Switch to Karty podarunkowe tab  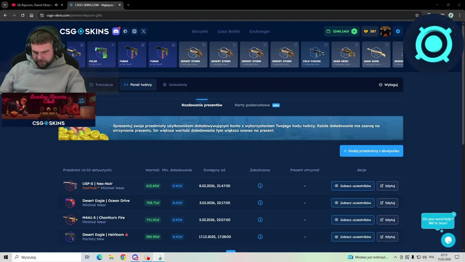point(257,105)
